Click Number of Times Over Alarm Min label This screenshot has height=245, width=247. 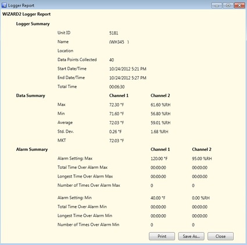(88, 225)
